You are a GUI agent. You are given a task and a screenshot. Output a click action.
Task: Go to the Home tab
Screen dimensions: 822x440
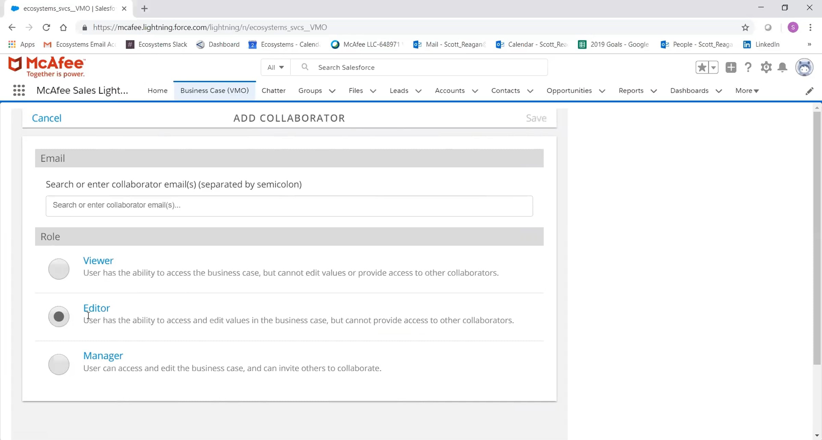pyautogui.click(x=158, y=91)
